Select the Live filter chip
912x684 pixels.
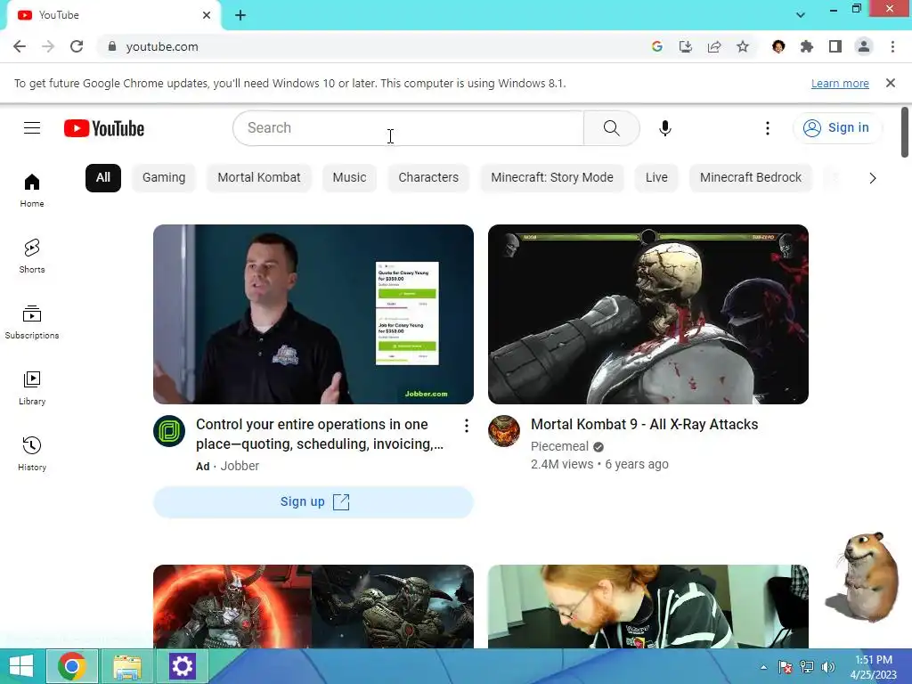point(656,177)
